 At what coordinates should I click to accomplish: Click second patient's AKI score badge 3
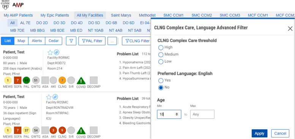pos(53,130)
